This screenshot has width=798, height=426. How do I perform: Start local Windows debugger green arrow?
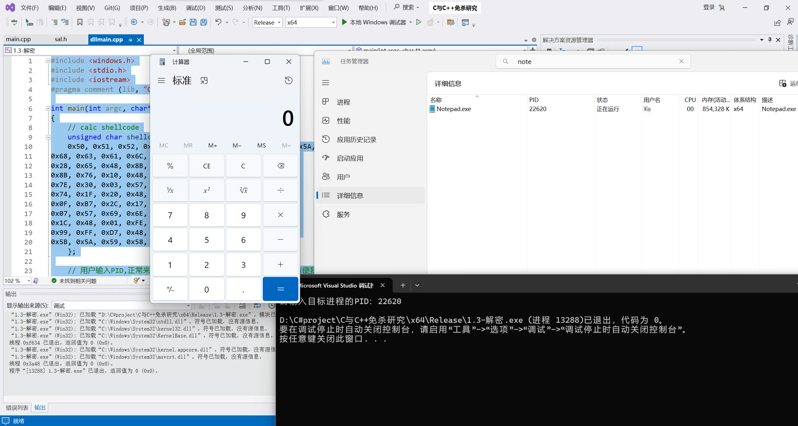344,23
